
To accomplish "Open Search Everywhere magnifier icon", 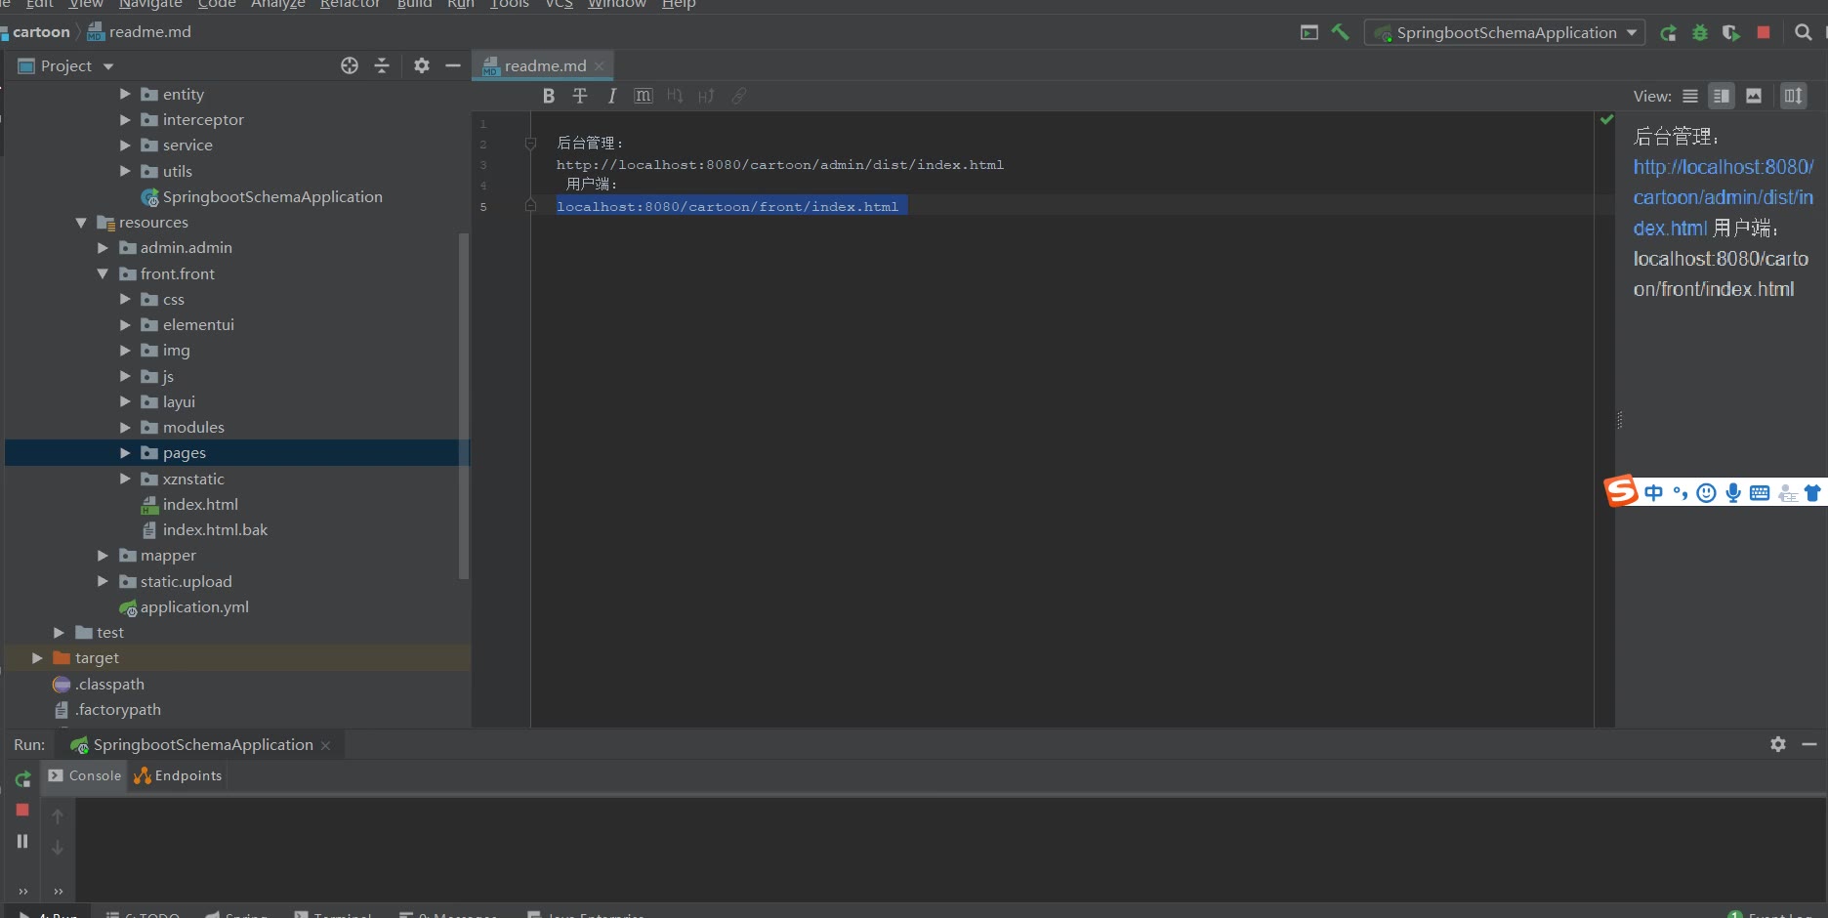I will tap(1804, 32).
